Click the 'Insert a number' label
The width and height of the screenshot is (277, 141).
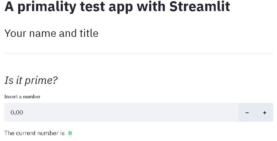point(22,96)
